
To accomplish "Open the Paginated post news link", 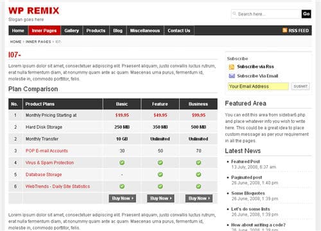I will pyautogui.click(x=247, y=177).
